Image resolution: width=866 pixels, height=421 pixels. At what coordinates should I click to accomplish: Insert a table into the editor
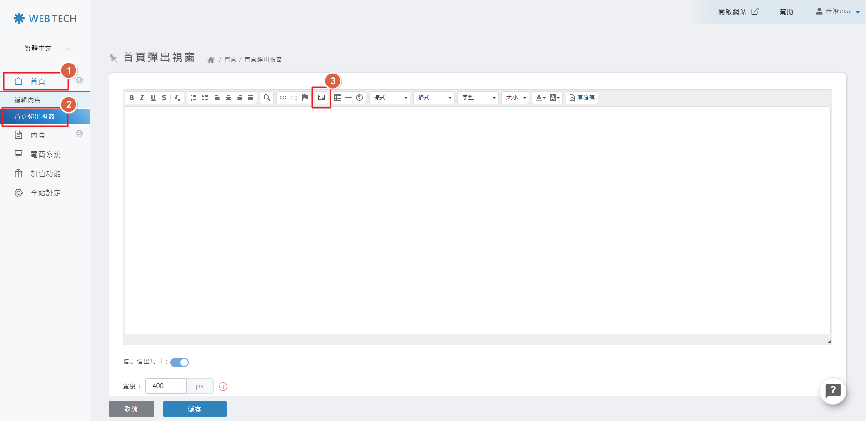(338, 98)
